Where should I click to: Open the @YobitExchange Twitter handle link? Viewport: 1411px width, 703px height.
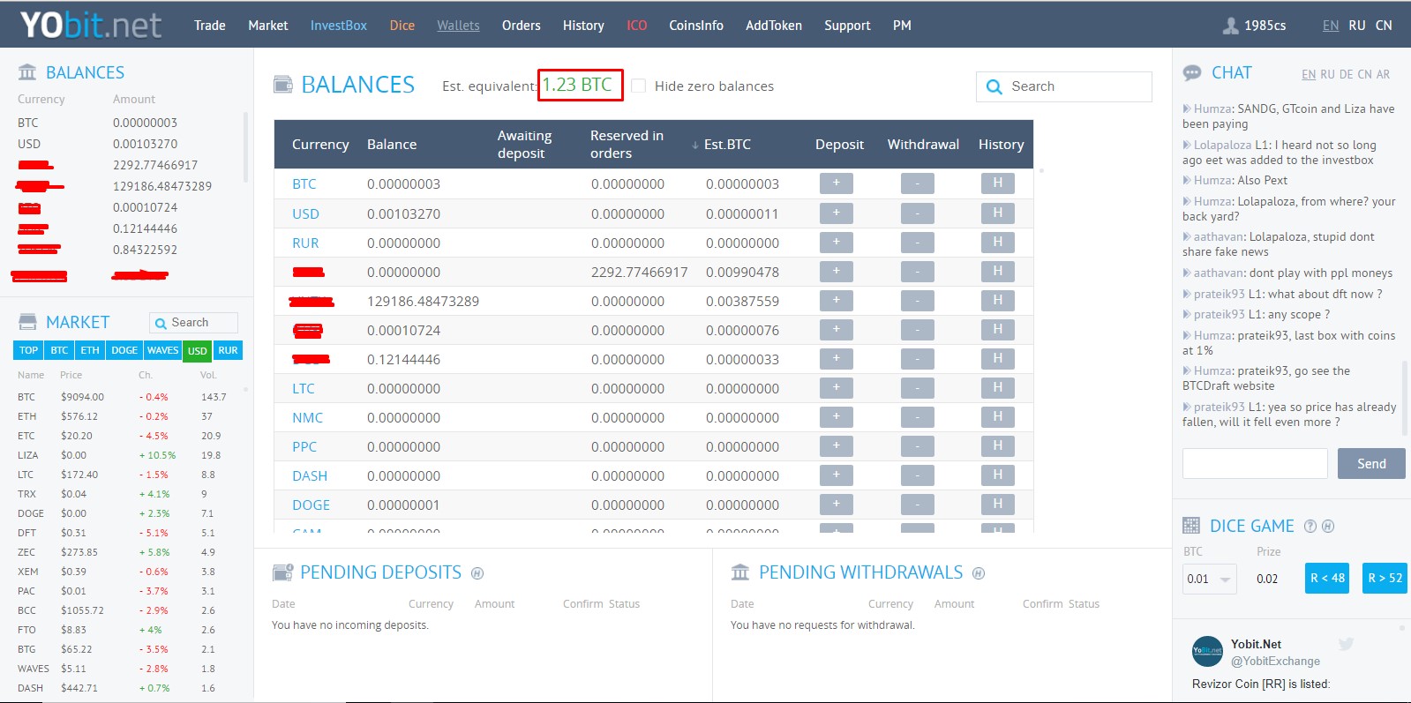click(1275, 661)
